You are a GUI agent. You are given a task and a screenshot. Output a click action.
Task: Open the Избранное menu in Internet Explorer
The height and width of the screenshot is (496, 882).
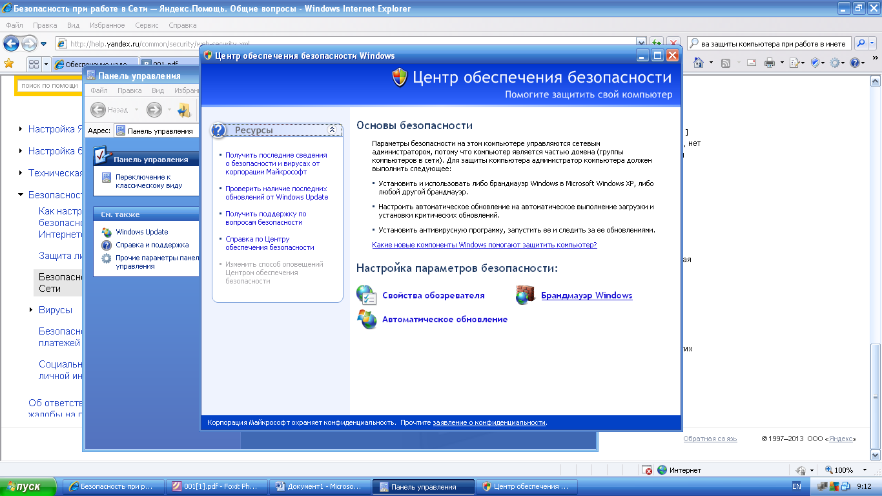108,25
